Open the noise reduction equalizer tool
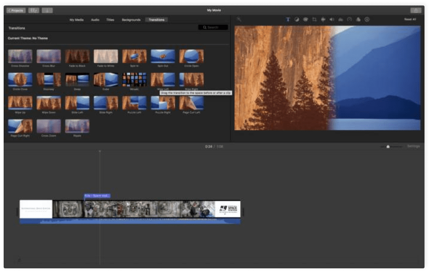Viewport: 430px width, 272px height. pos(341,19)
